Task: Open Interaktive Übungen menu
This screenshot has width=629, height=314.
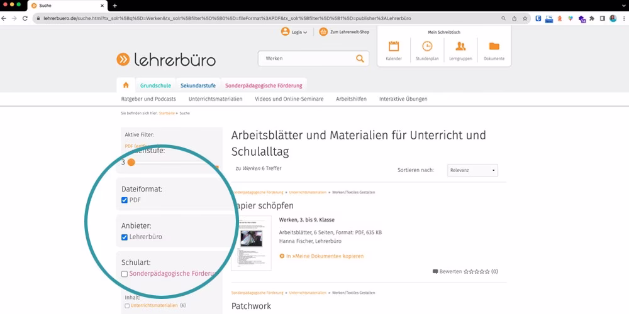Action: click(404, 99)
